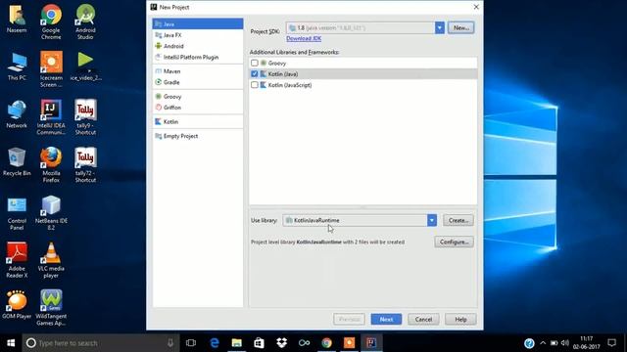Launch NetBeans IDE 8.2 desktop icon
The height and width of the screenshot is (352, 627).
(51, 213)
